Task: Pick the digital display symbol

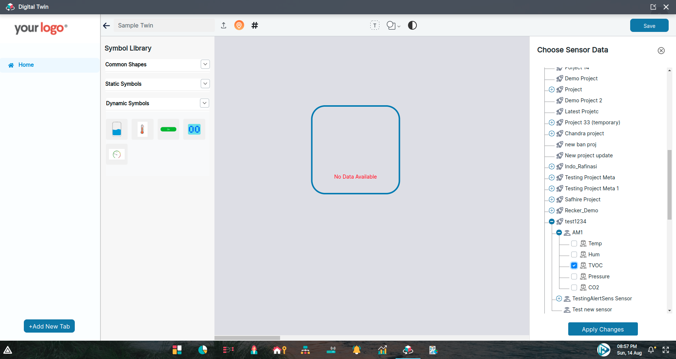Action: tap(194, 129)
